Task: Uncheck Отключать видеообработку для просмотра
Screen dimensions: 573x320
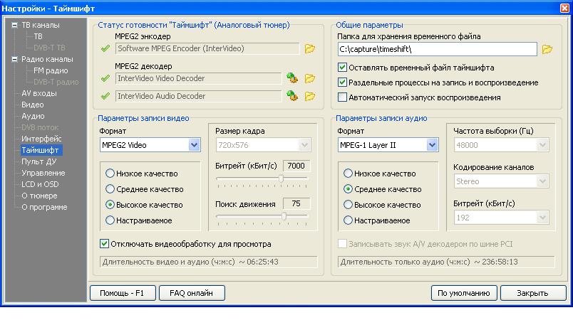Action: [105, 244]
